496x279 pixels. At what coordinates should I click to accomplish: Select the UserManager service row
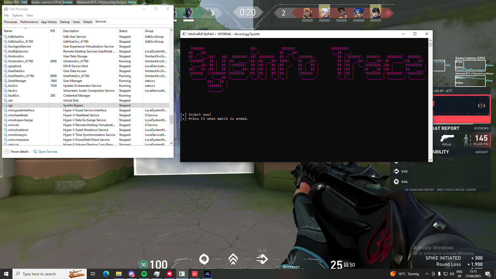pyautogui.click(x=86, y=81)
